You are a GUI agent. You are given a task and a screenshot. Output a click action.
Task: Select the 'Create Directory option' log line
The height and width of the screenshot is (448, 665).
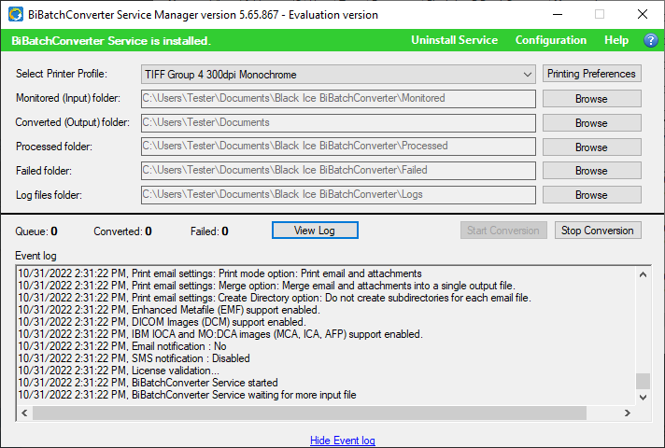(x=275, y=298)
